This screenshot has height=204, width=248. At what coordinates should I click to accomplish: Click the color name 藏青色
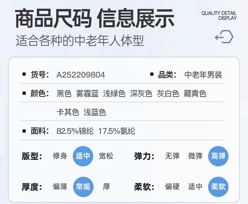tap(195, 93)
